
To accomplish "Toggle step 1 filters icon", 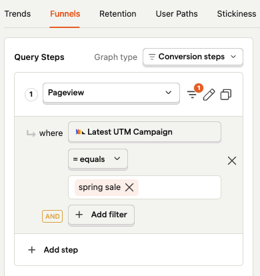I will 192,95.
